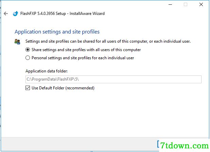Click the description text about shared settings
The image size is (210, 152).
[x=108, y=41]
